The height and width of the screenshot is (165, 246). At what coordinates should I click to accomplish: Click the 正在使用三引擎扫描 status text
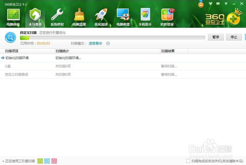point(20,161)
